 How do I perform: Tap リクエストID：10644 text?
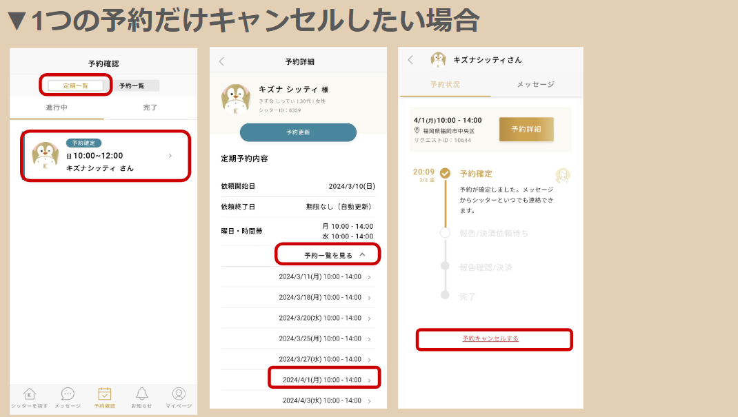(442, 140)
